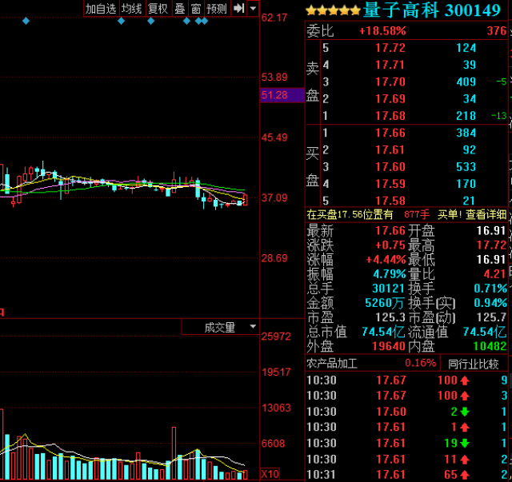Expand the toolbar dropdown arrow
The image size is (512, 482).
(254, 9)
